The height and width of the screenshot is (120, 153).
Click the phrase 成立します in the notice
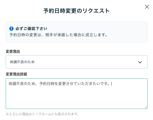(x=94, y=35)
